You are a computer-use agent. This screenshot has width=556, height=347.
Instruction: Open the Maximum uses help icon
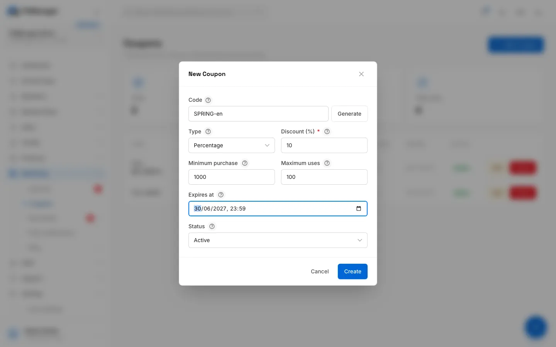point(327,163)
